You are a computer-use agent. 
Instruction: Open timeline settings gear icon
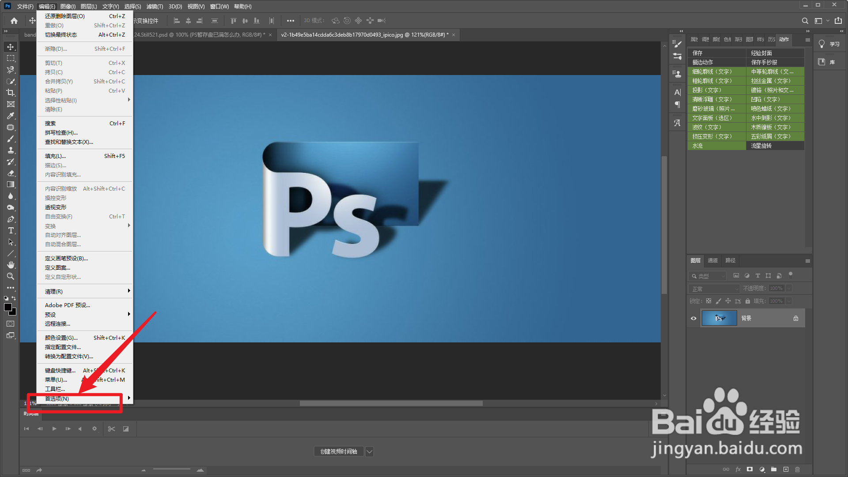click(94, 428)
